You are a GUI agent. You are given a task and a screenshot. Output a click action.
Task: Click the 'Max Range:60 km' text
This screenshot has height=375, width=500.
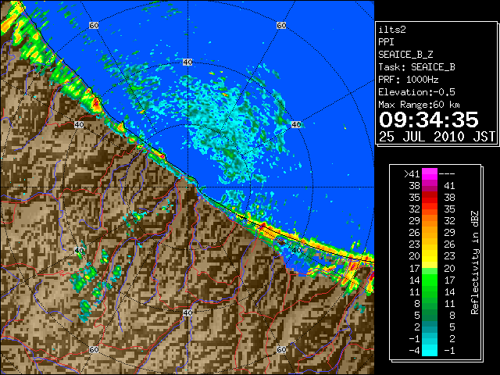point(419,105)
